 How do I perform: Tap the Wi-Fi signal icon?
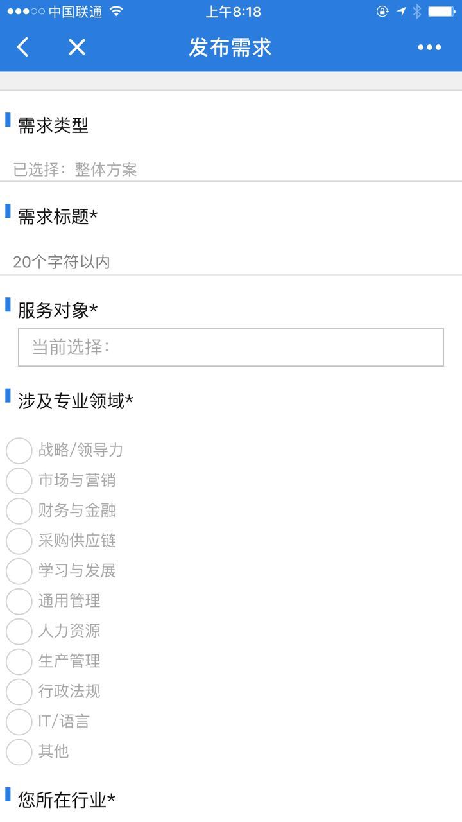pos(116,12)
